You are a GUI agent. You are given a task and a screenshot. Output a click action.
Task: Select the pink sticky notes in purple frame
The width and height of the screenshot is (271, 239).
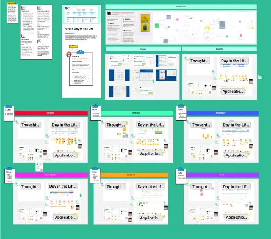pos(201,193)
